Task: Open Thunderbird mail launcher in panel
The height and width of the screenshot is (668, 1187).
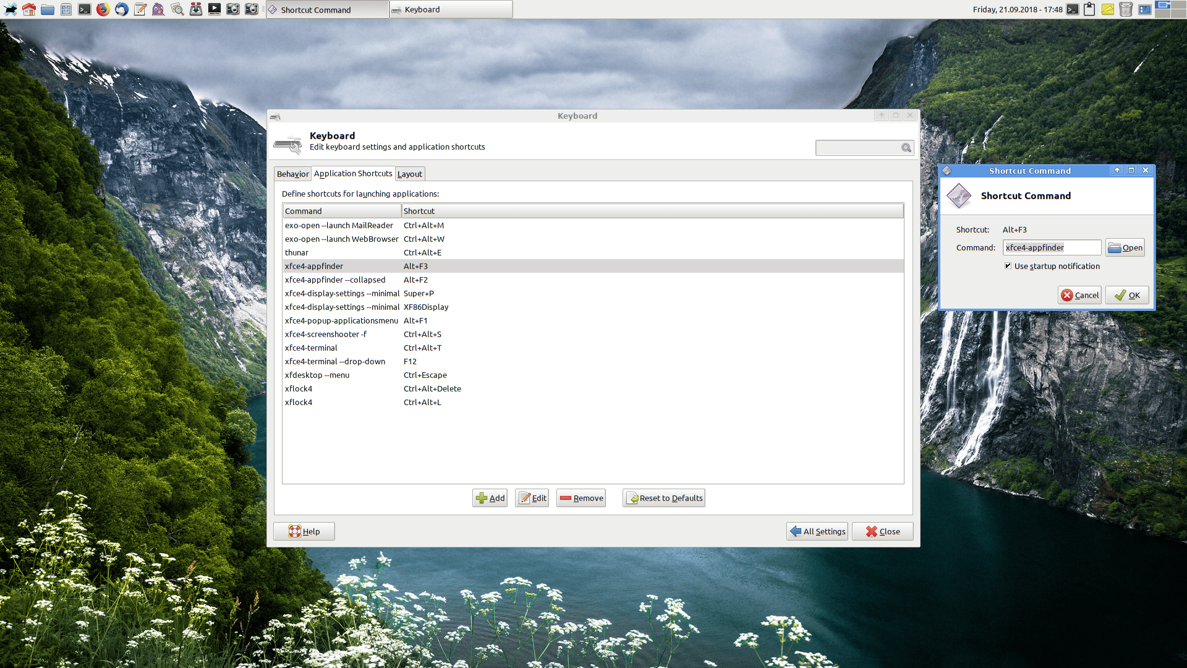Action: pyautogui.click(x=122, y=9)
